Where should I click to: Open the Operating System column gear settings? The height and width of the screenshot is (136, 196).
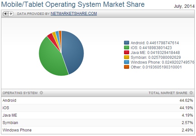pyautogui.click(x=41, y=93)
